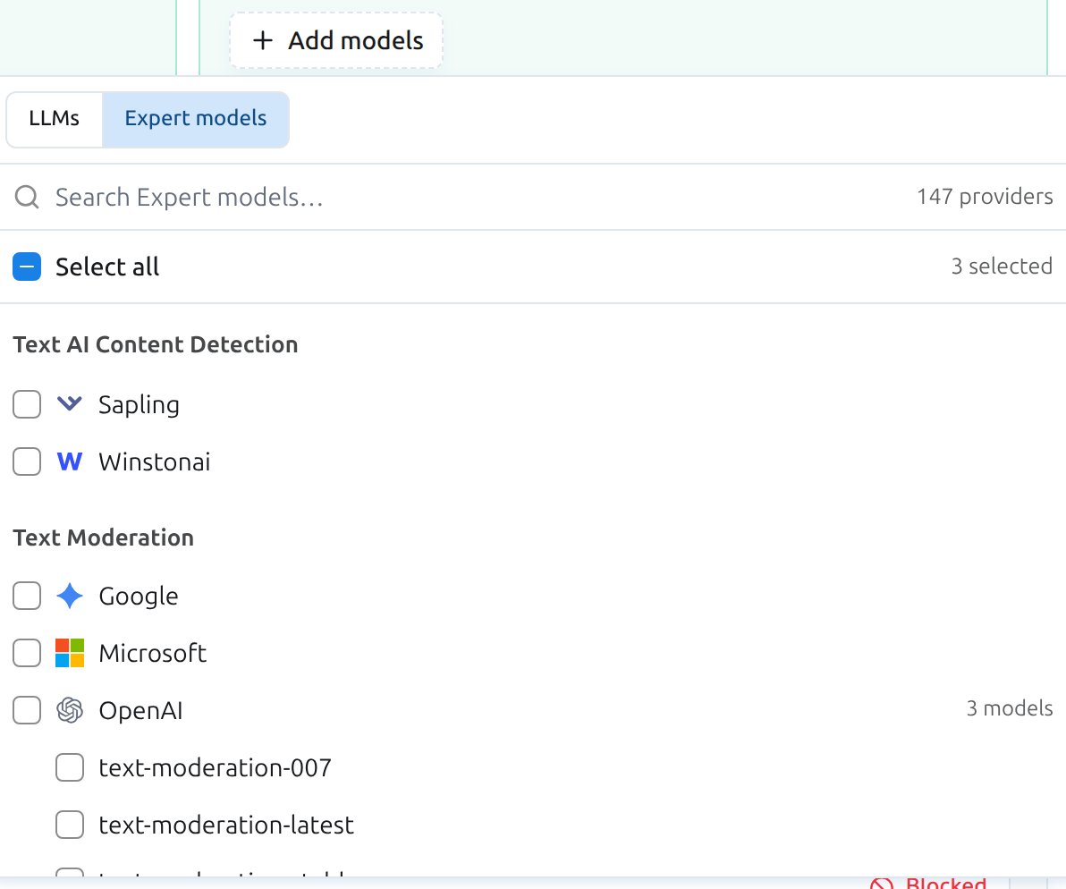Screen dimensions: 1066x889
Task: Click the OpenAI knot logo icon
Action: (x=70, y=710)
